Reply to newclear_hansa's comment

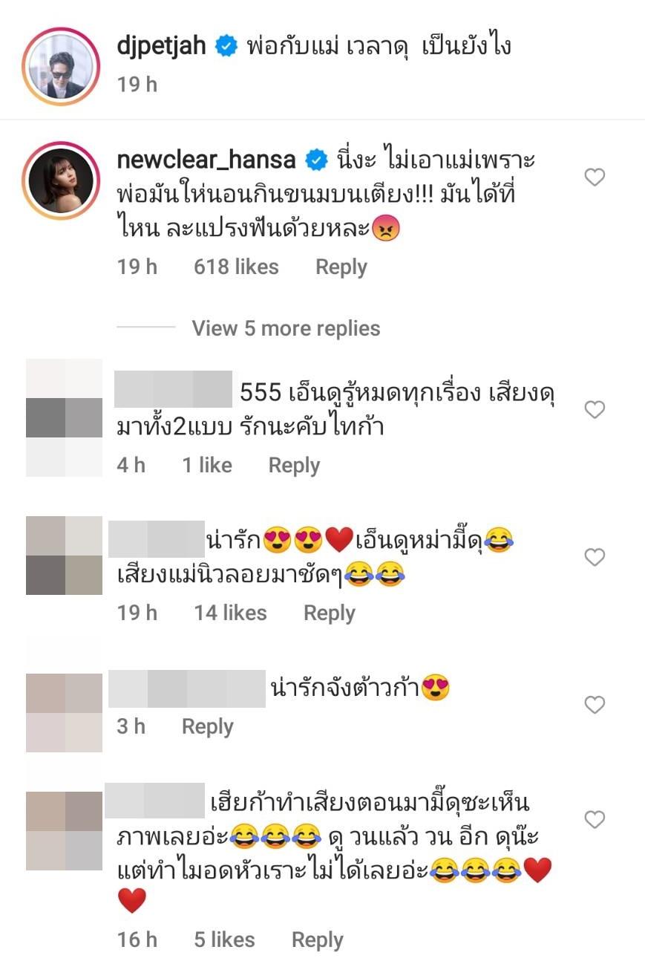341,267
